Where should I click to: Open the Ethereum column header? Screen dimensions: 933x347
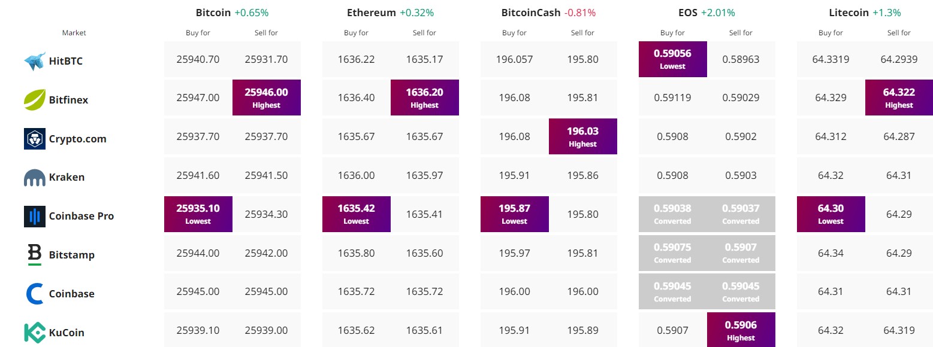pos(371,13)
